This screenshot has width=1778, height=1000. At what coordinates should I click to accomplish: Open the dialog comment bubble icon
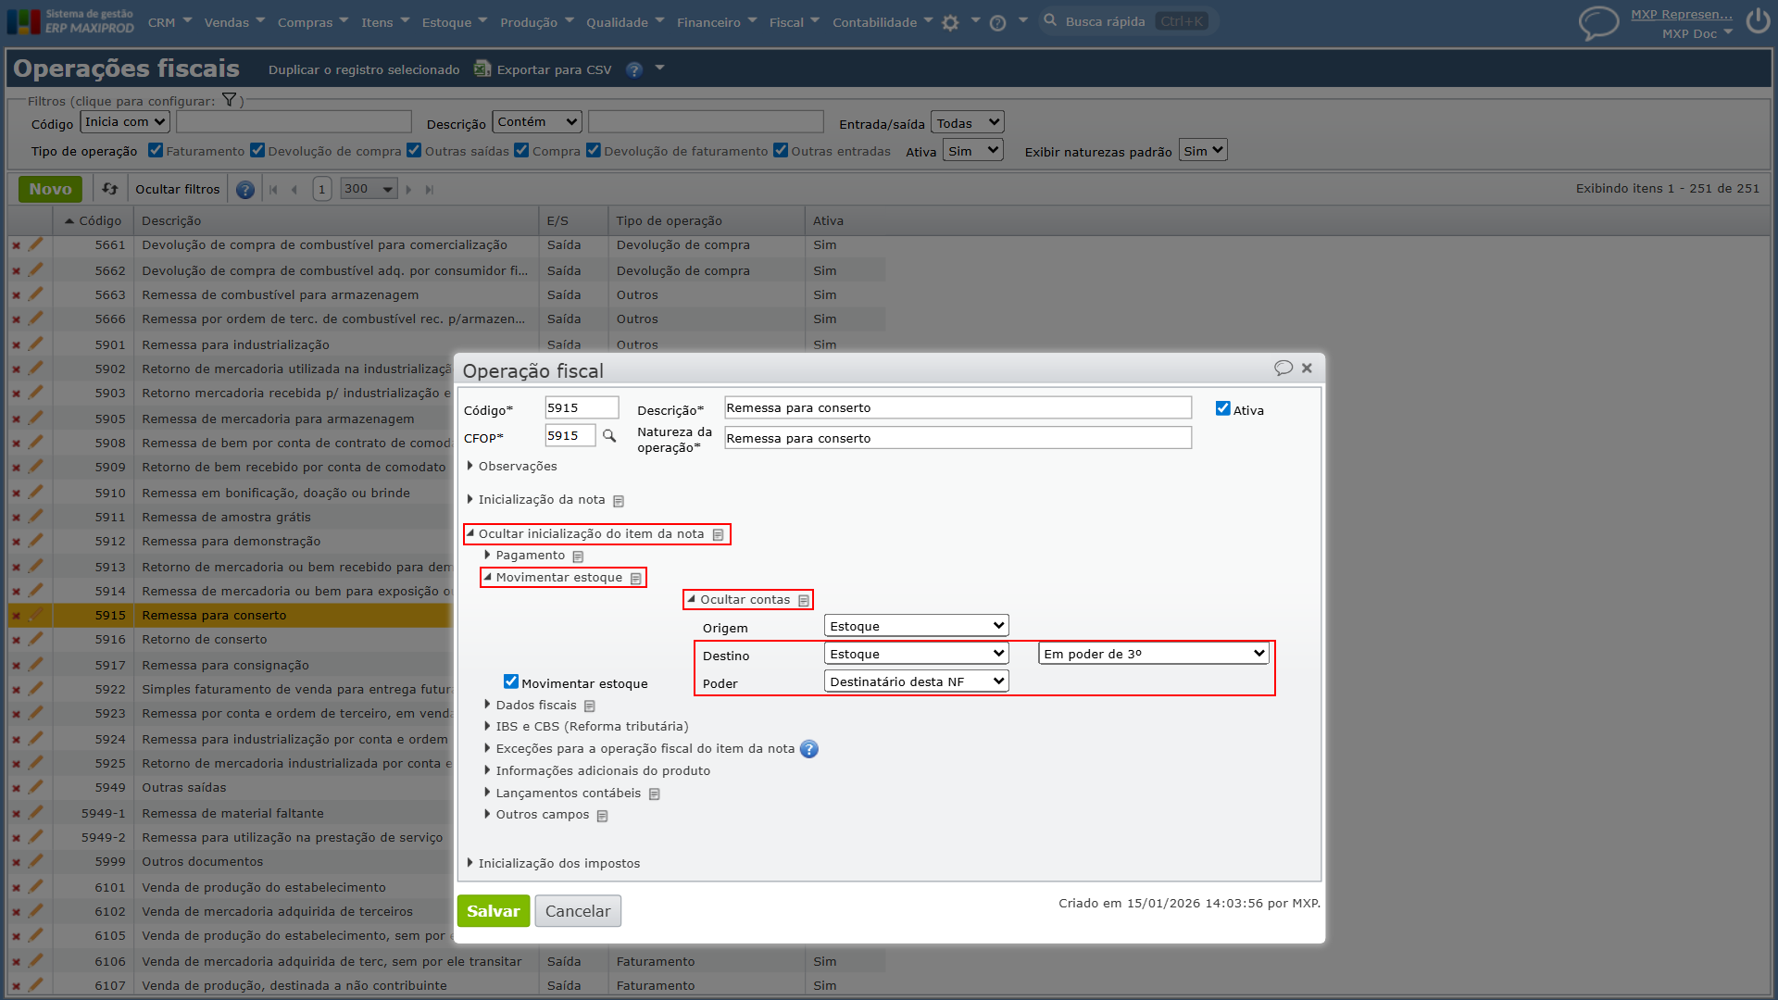click(x=1283, y=368)
